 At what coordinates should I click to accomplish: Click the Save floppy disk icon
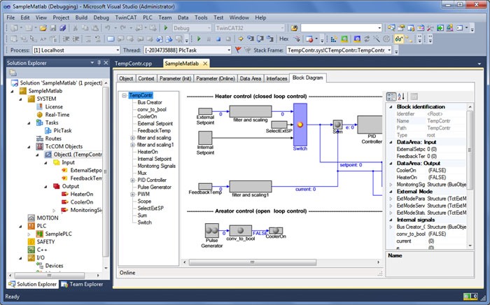coord(53,28)
